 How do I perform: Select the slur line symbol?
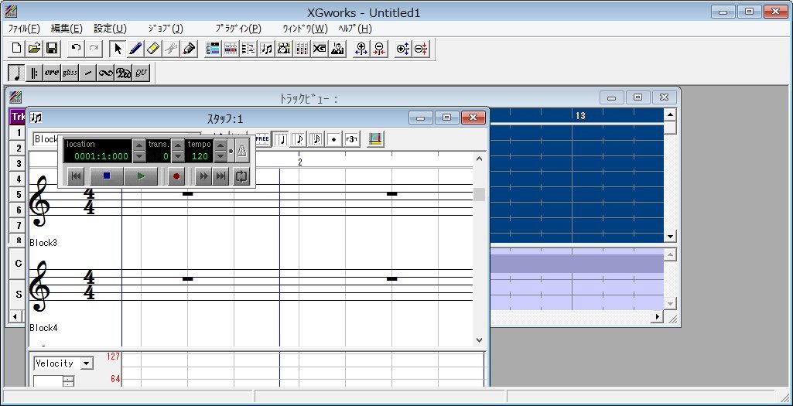click(87, 73)
